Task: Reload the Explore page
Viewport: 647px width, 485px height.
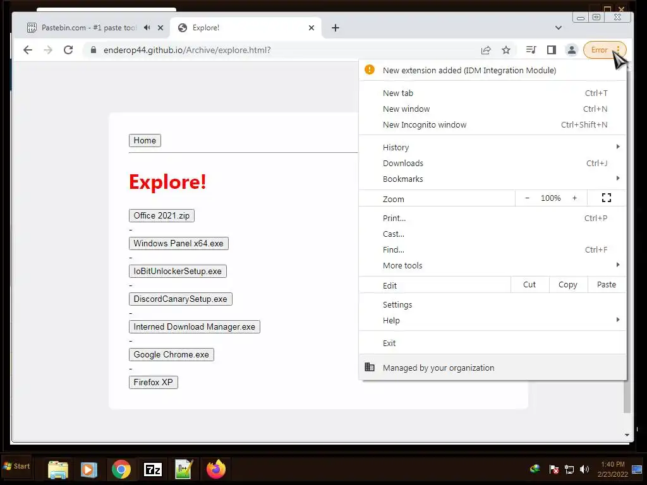Action: coord(68,51)
